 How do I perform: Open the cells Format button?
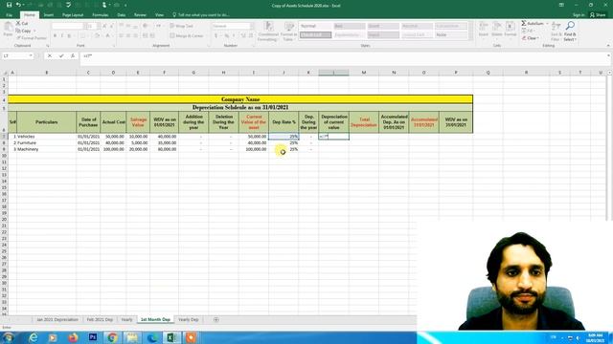[x=511, y=30]
